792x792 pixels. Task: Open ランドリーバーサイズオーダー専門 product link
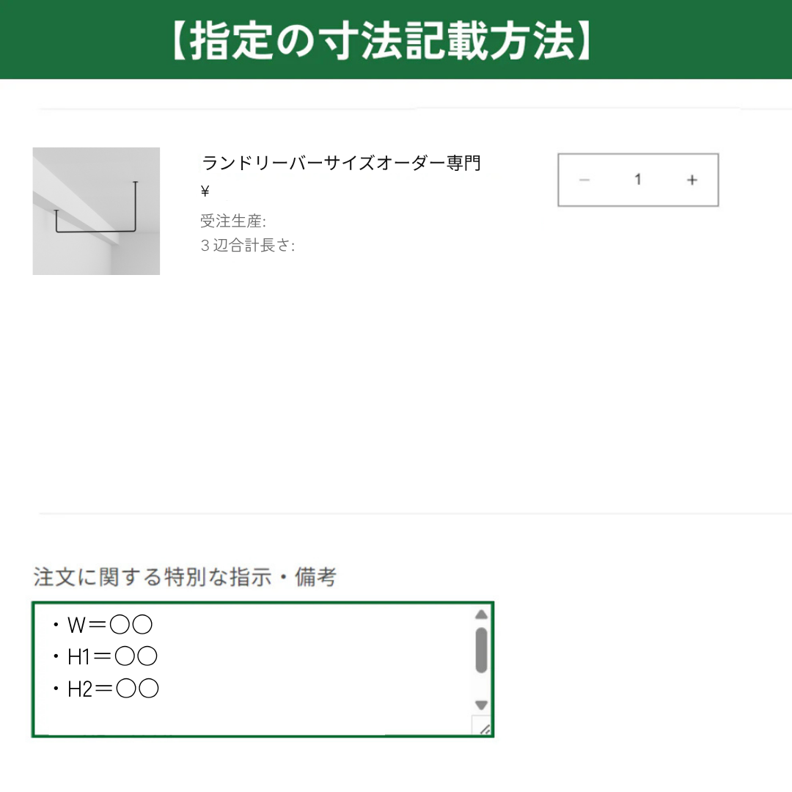341,163
